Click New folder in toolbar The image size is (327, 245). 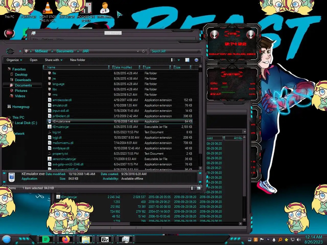78,60
